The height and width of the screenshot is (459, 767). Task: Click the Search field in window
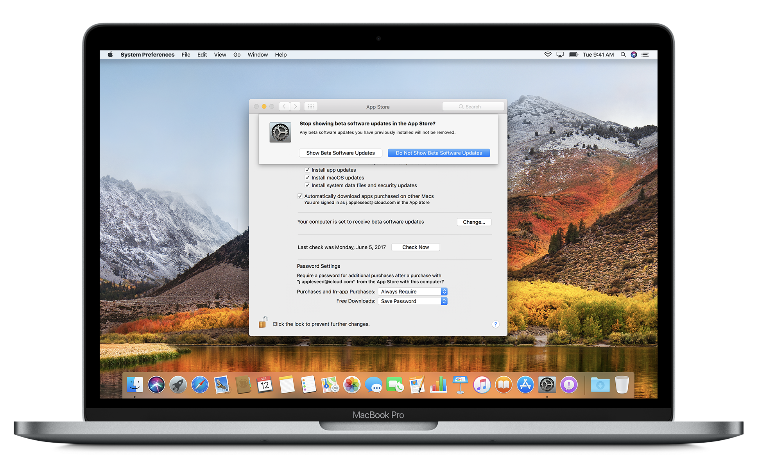pyautogui.click(x=473, y=107)
